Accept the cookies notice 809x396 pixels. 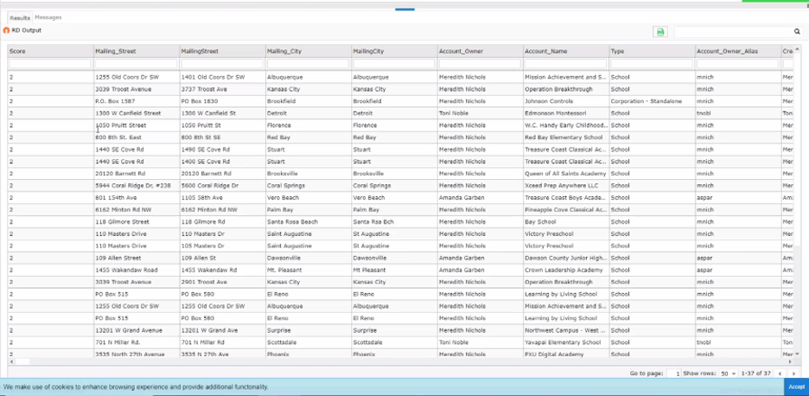796,386
